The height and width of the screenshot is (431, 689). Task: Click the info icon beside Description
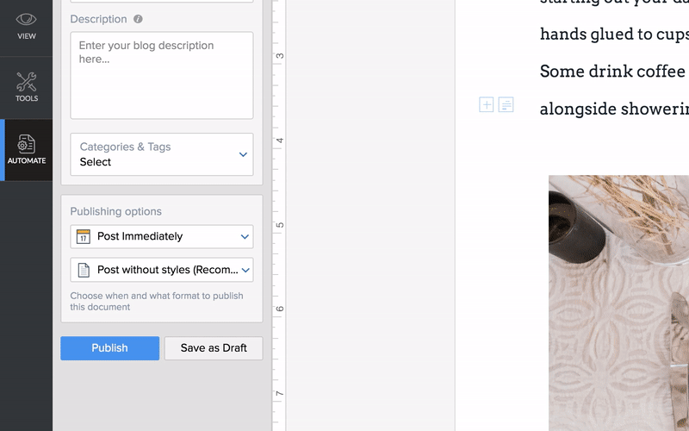139,19
